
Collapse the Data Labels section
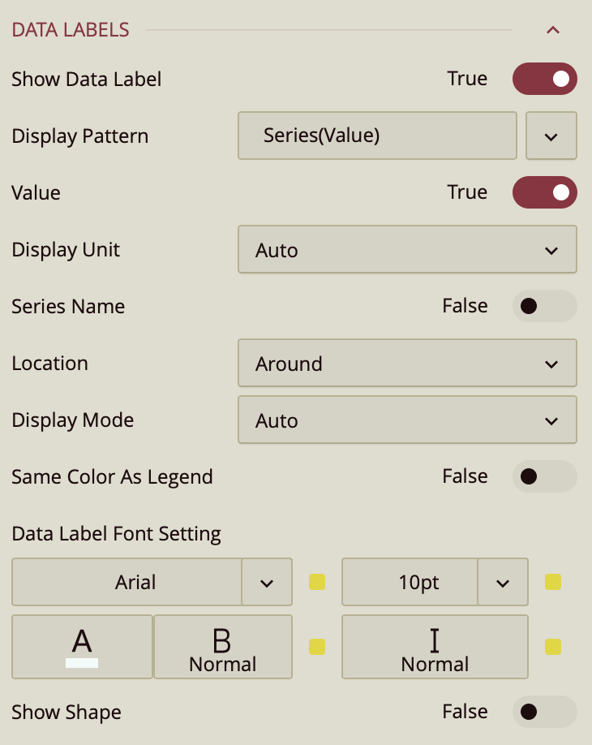(x=553, y=31)
